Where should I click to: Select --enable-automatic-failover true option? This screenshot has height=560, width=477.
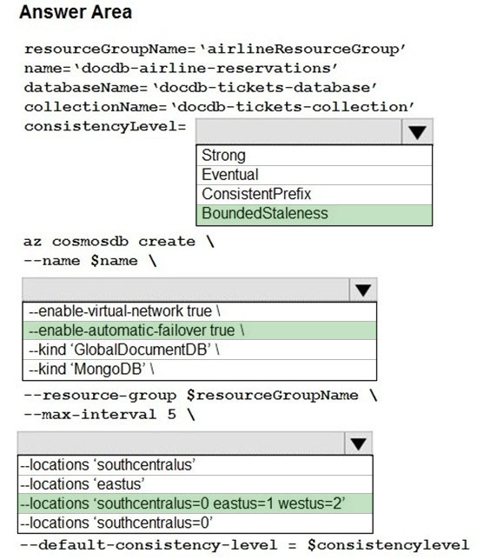pyautogui.click(x=200, y=330)
